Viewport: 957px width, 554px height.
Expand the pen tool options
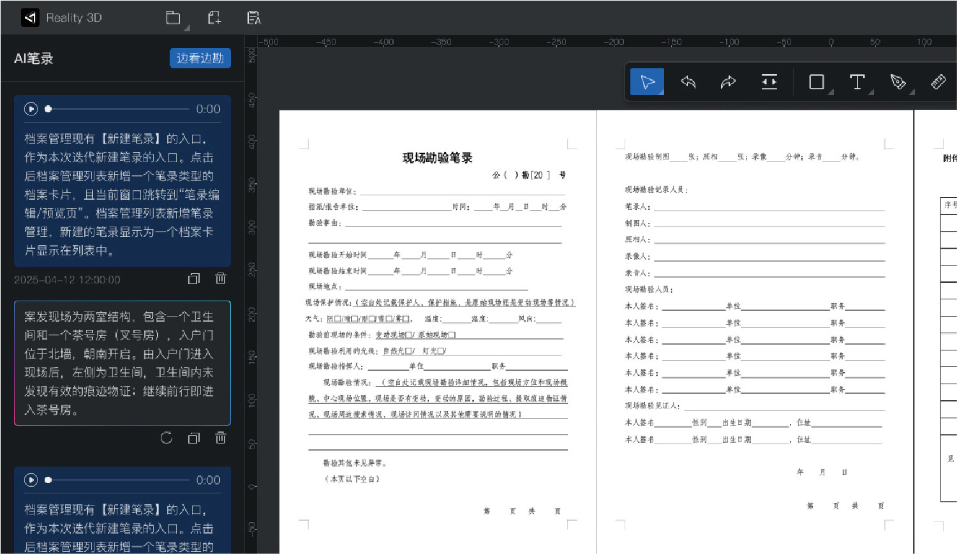click(x=912, y=93)
